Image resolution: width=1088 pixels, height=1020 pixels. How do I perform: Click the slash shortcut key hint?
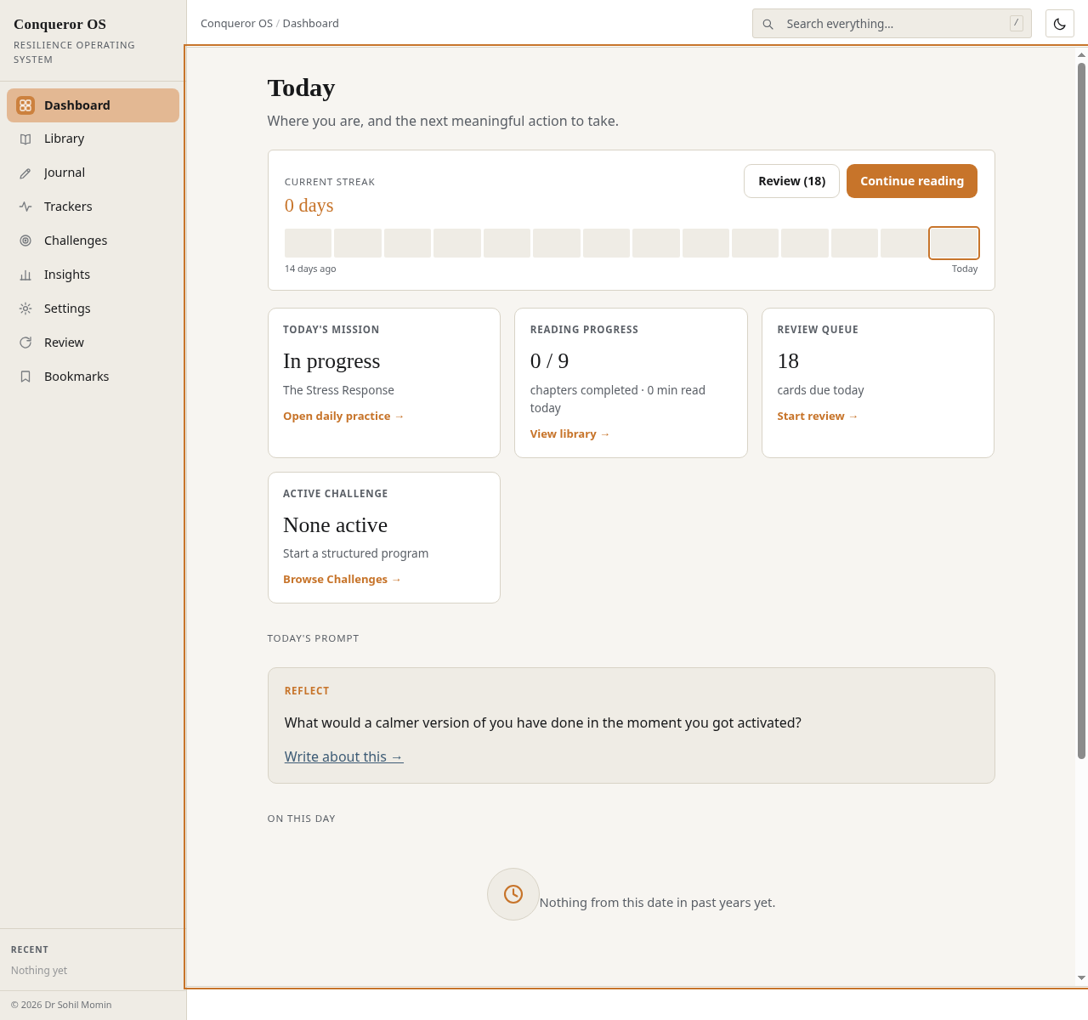click(1016, 23)
